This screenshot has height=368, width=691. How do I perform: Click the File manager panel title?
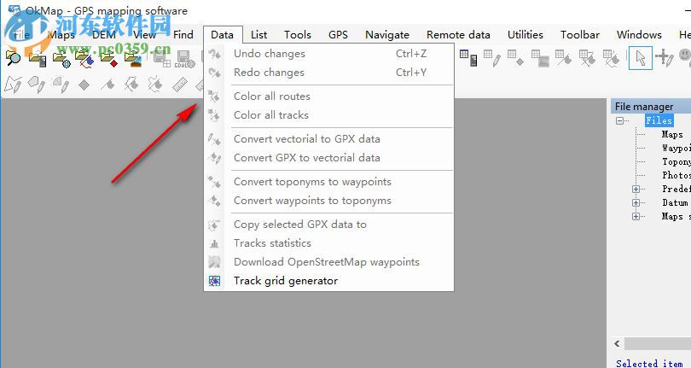[644, 107]
